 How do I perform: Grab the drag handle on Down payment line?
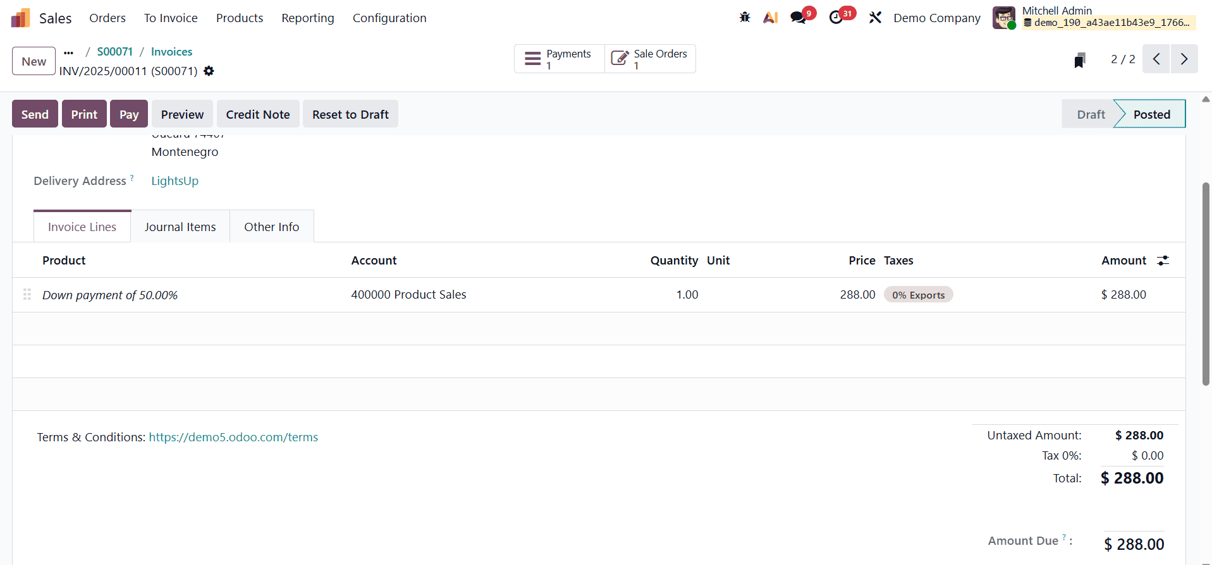coord(27,295)
